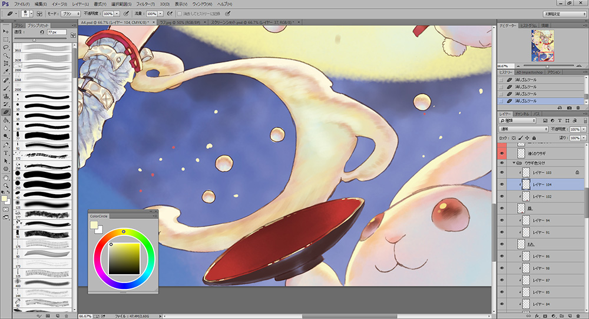The height and width of the screenshot is (319, 589).
Task: Open layer opacity dropdown arrow
Action: coord(583,129)
